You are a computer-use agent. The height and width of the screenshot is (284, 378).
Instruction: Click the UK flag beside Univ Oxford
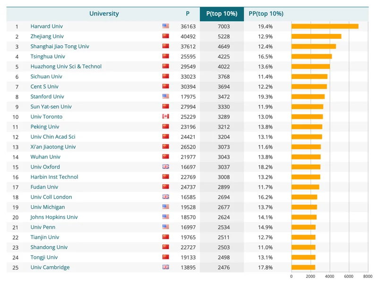coord(165,167)
